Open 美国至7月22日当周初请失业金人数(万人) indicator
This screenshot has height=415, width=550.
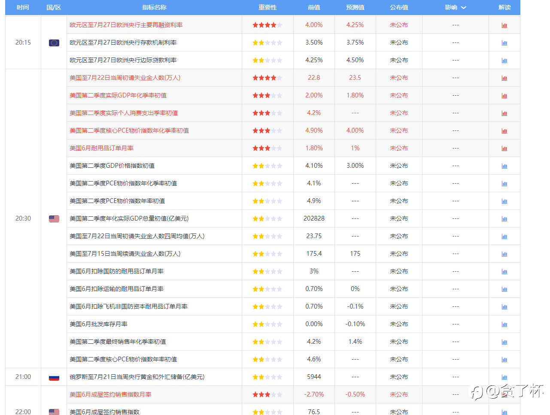point(125,78)
